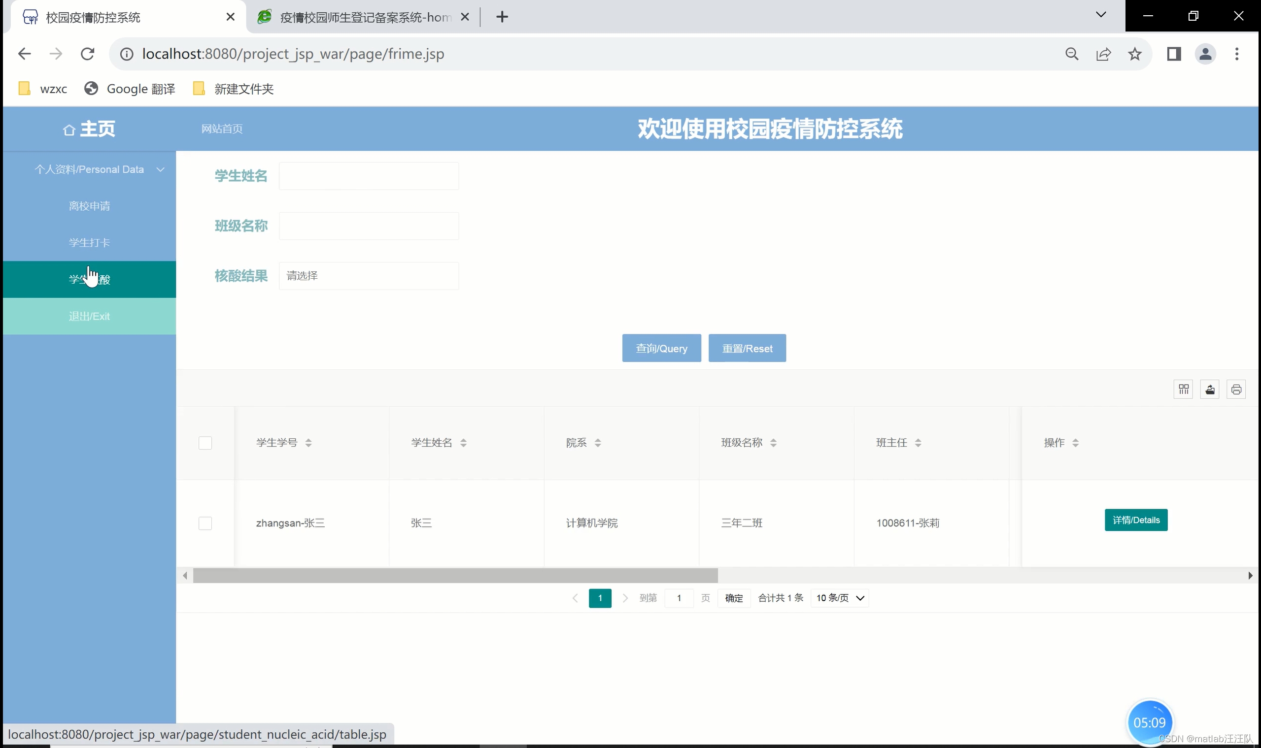Check the select-all header checkbox

click(x=205, y=443)
